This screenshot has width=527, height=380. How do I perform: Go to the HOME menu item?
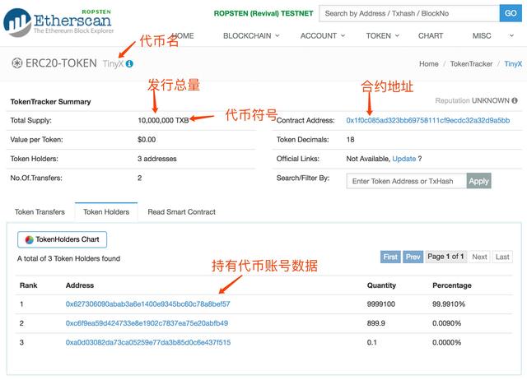click(x=183, y=35)
